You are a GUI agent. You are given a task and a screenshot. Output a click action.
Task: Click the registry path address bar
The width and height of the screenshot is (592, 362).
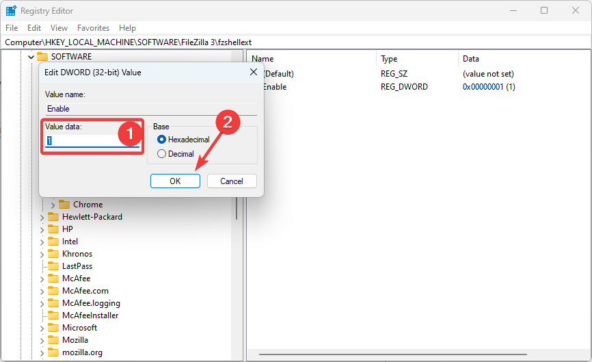295,42
